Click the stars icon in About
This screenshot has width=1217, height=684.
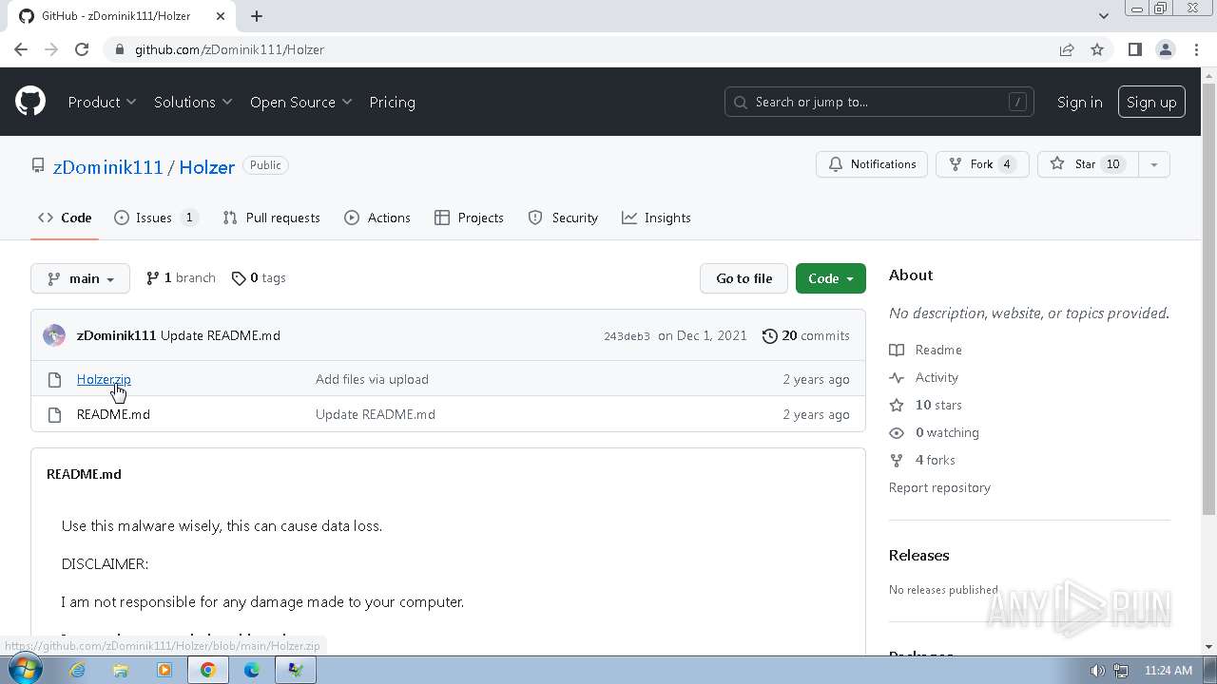897,405
